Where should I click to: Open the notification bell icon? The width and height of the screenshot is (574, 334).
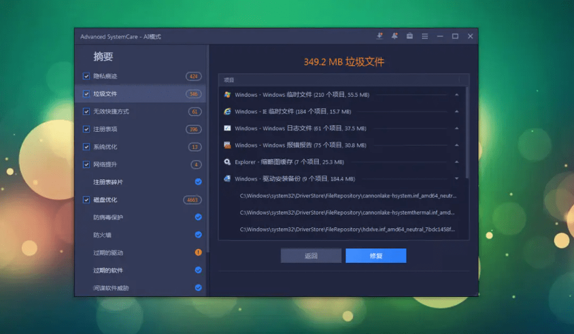(x=394, y=36)
